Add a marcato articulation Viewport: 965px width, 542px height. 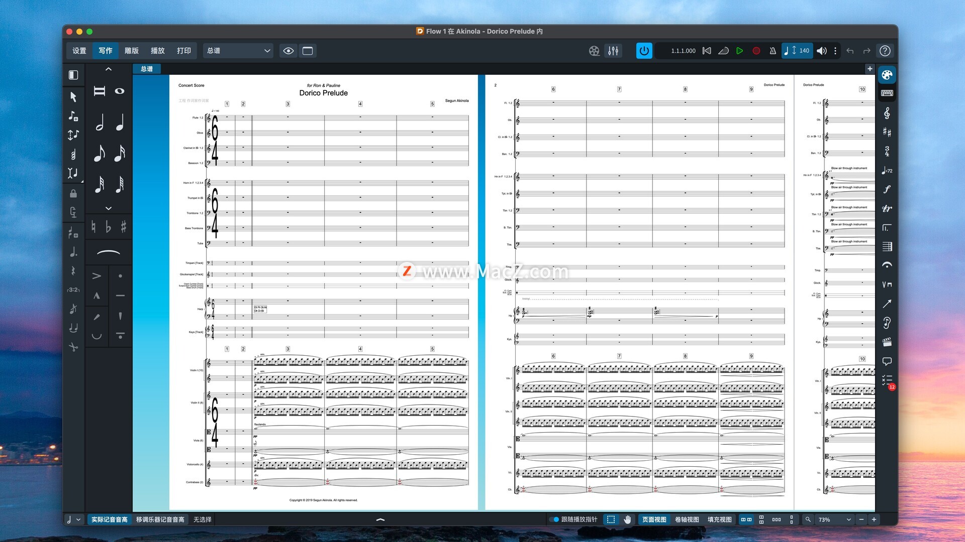click(96, 296)
